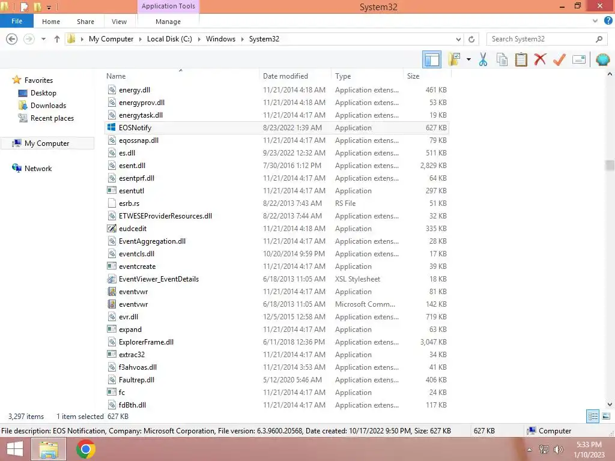This screenshot has width=615, height=461.
Task: Click the file list vertical scrollbar thumb
Action: point(610,166)
